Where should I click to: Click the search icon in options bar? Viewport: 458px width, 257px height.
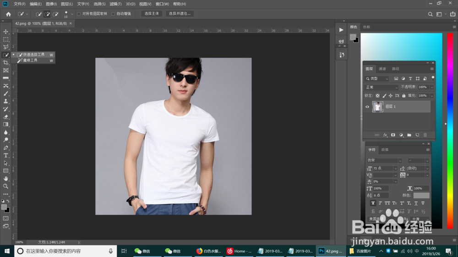point(430,14)
